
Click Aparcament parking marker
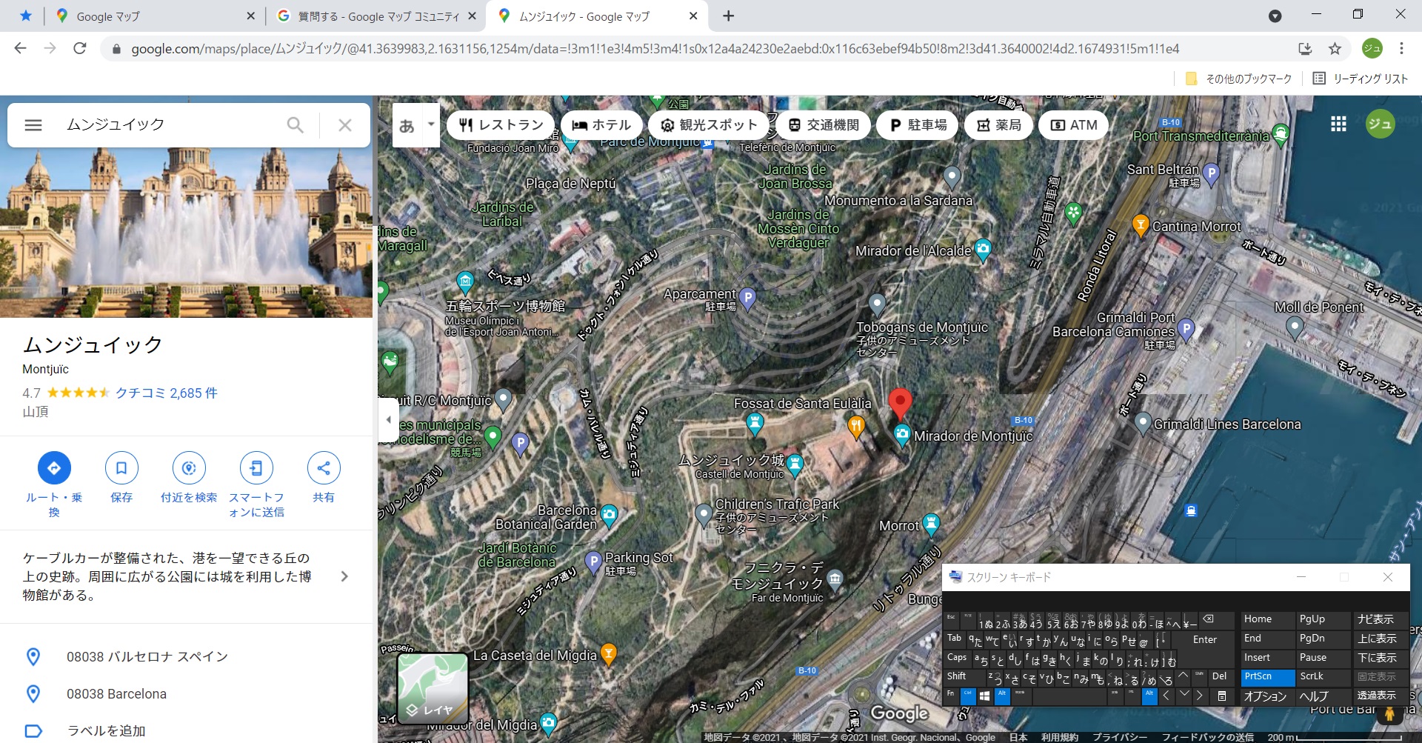coord(748,299)
